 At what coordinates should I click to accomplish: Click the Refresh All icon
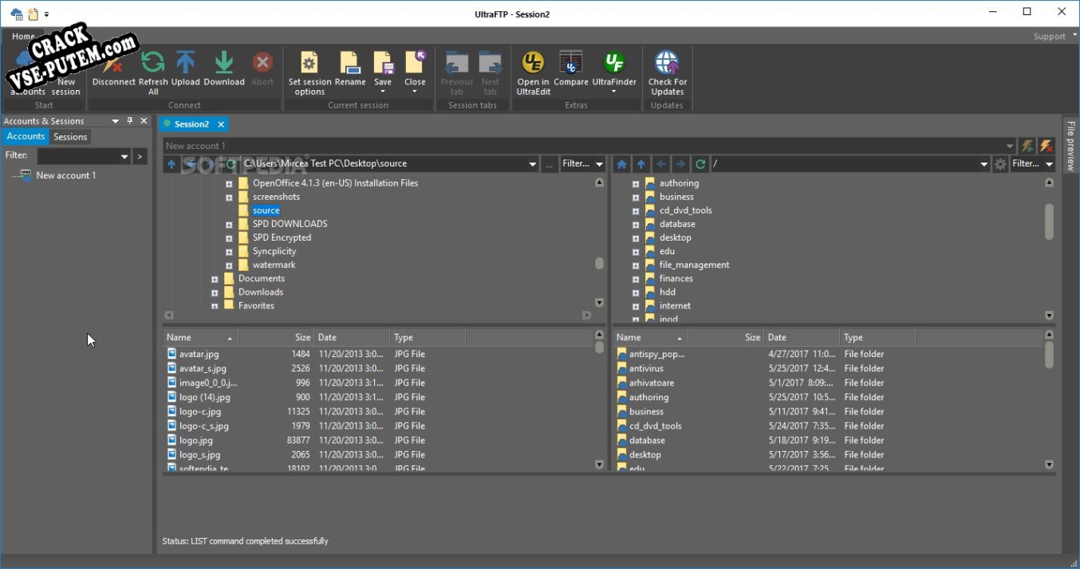tap(152, 64)
